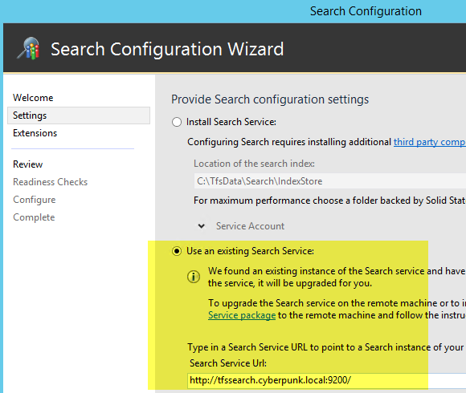The image size is (466, 393).
Task: Open the Welcome wizard step
Action: coord(33,98)
